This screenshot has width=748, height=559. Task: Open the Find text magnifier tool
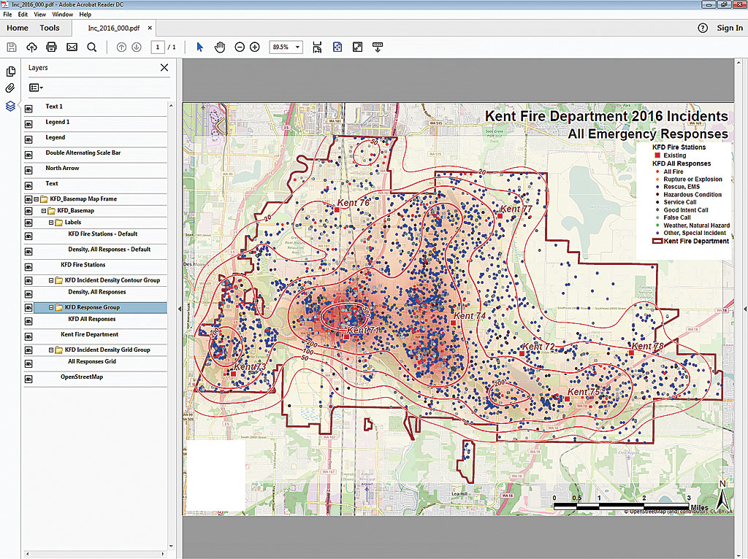pos(92,47)
